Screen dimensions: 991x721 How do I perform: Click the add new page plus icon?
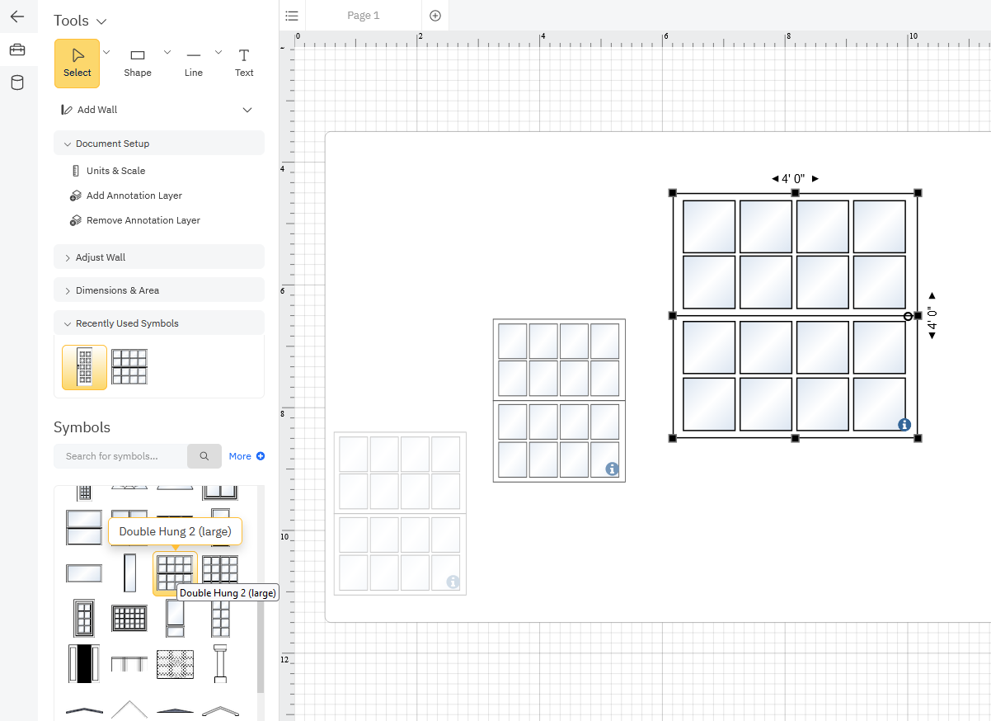[435, 16]
